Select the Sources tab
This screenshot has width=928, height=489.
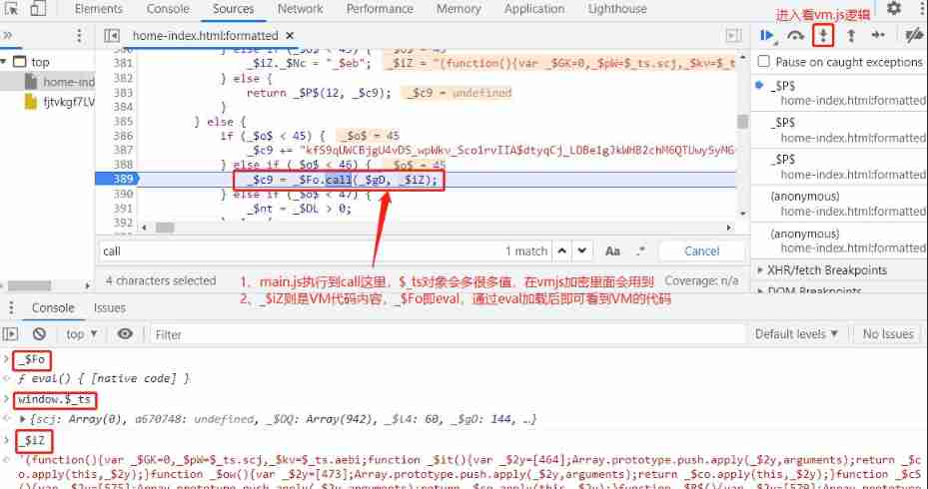(234, 9)
